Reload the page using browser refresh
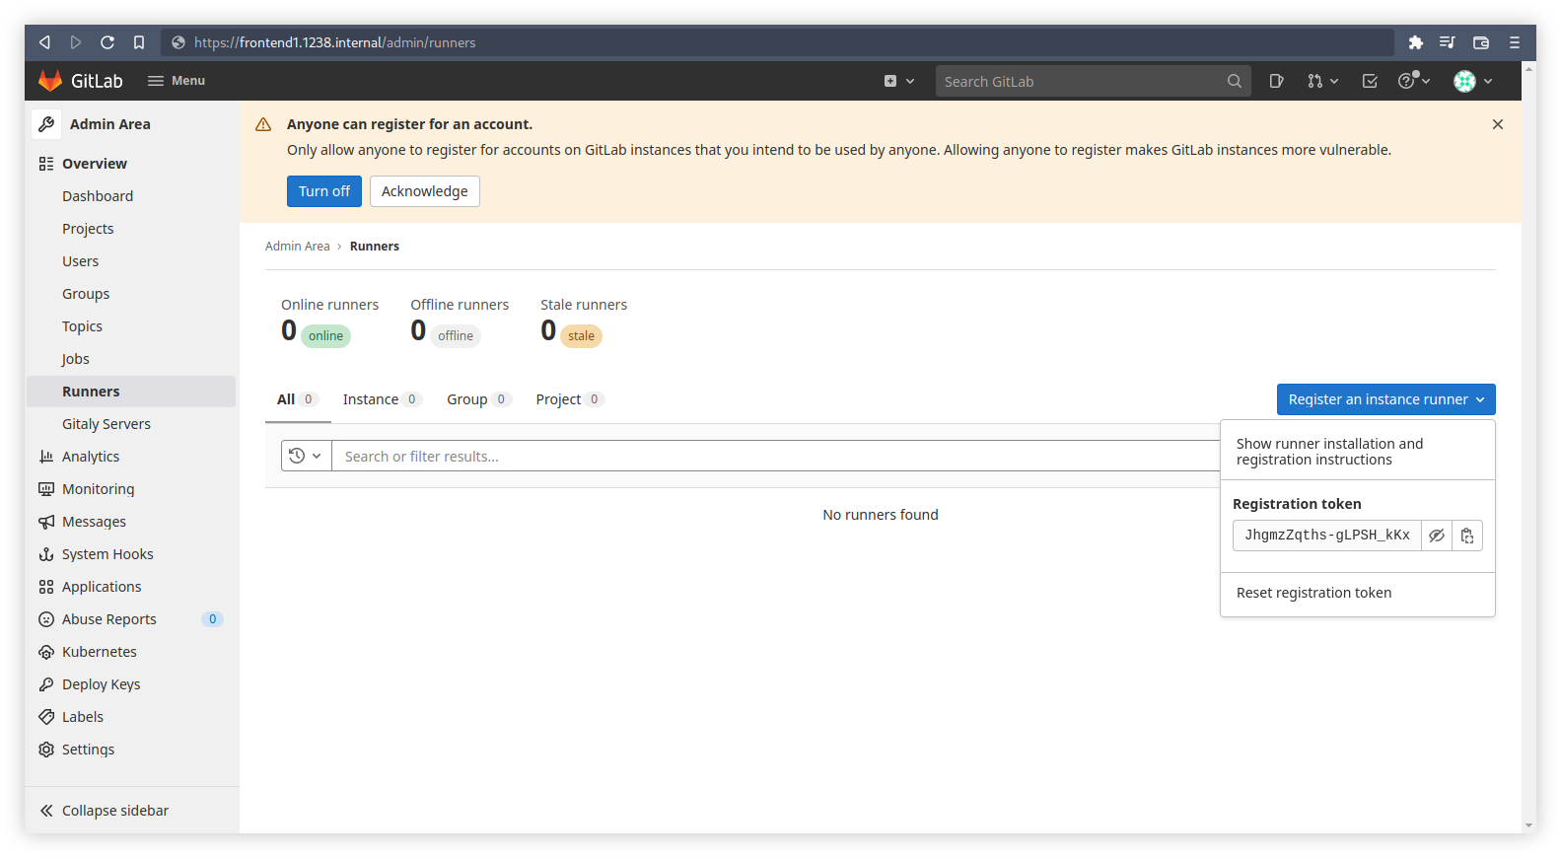This screenshot has width=1561, height=858. tap(107, 42)
